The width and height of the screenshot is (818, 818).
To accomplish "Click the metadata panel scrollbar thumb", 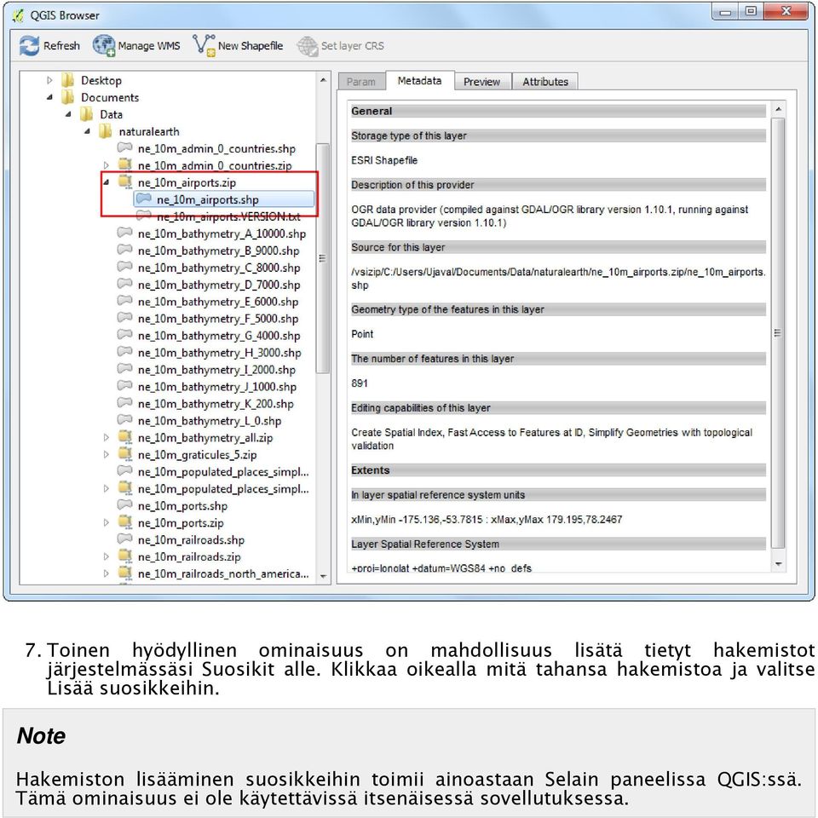I will tap(778, 333).
